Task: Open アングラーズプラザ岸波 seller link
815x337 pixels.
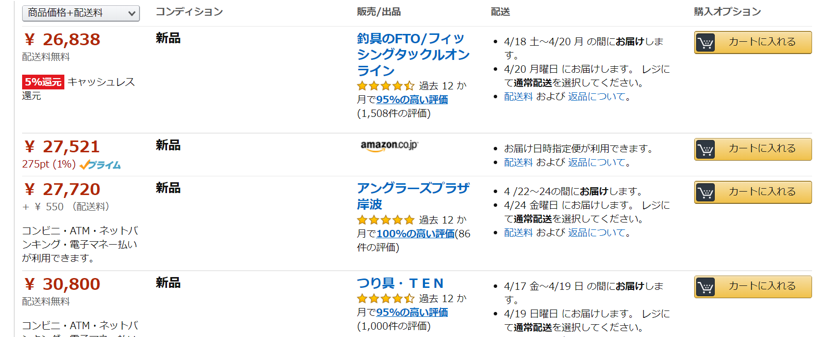Action: pos(413,196)
